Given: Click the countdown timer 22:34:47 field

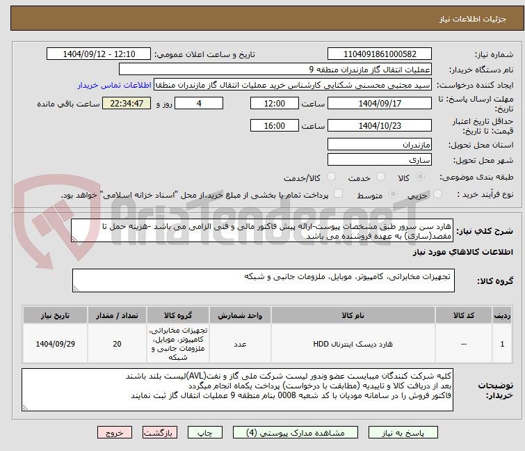Looking at the screenshot, I should pos(127,103).
